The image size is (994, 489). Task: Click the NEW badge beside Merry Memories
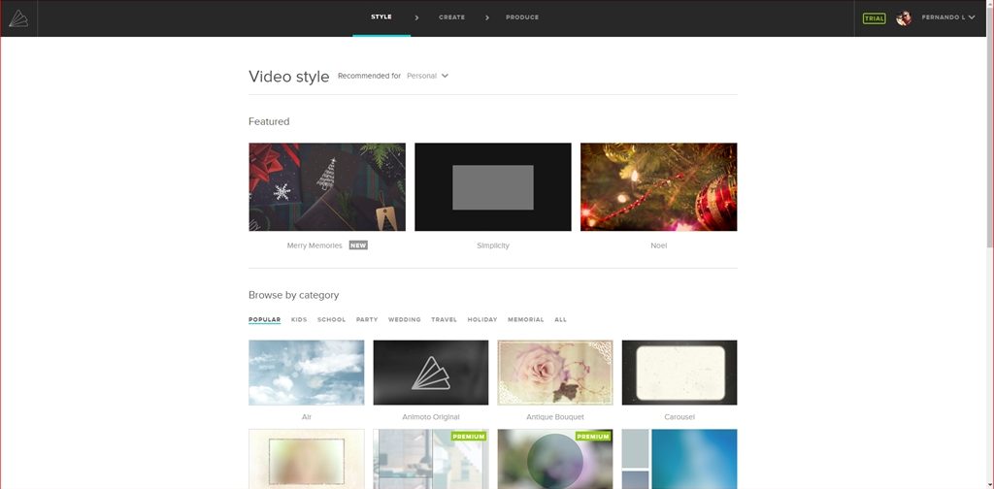(x=358, y=245)
